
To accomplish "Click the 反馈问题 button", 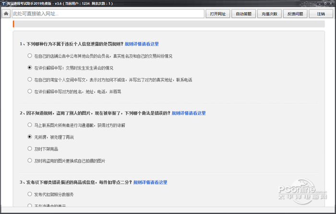I will pos(295,14).
